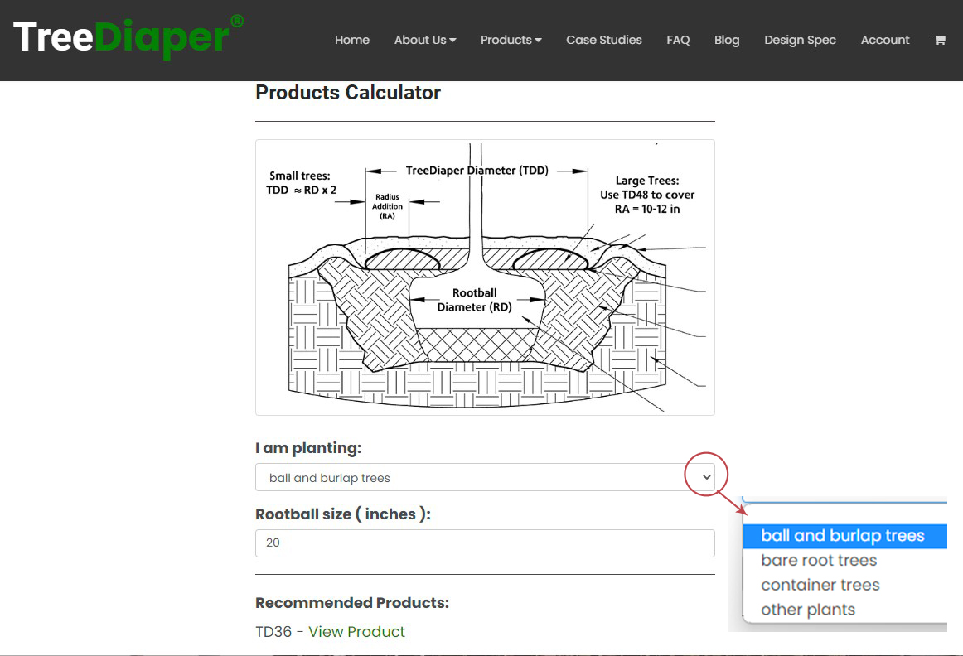Choose 'ball and burlap trees' option
963x656 pixels.
844,536
